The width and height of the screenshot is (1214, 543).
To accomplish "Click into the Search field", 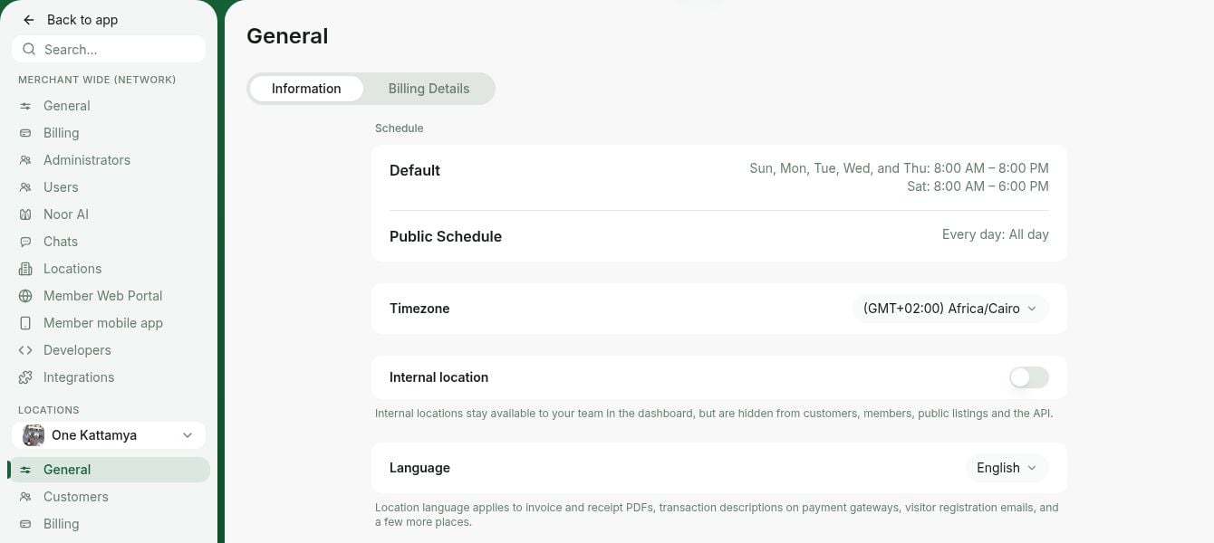I will pyautogui.click(x=109, y=49).
